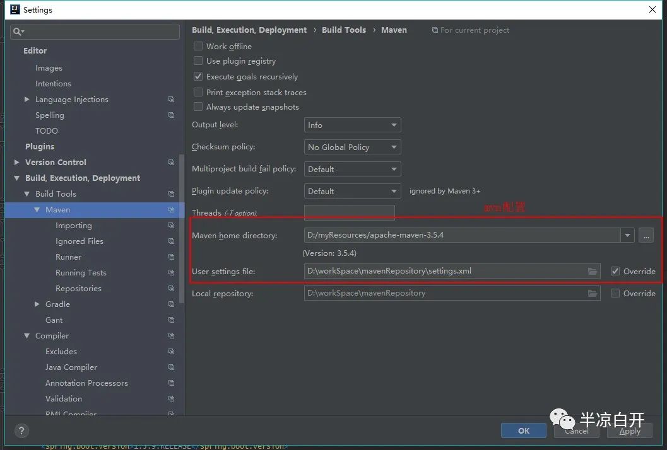Click the Cancel button

[x=576, y=430]
